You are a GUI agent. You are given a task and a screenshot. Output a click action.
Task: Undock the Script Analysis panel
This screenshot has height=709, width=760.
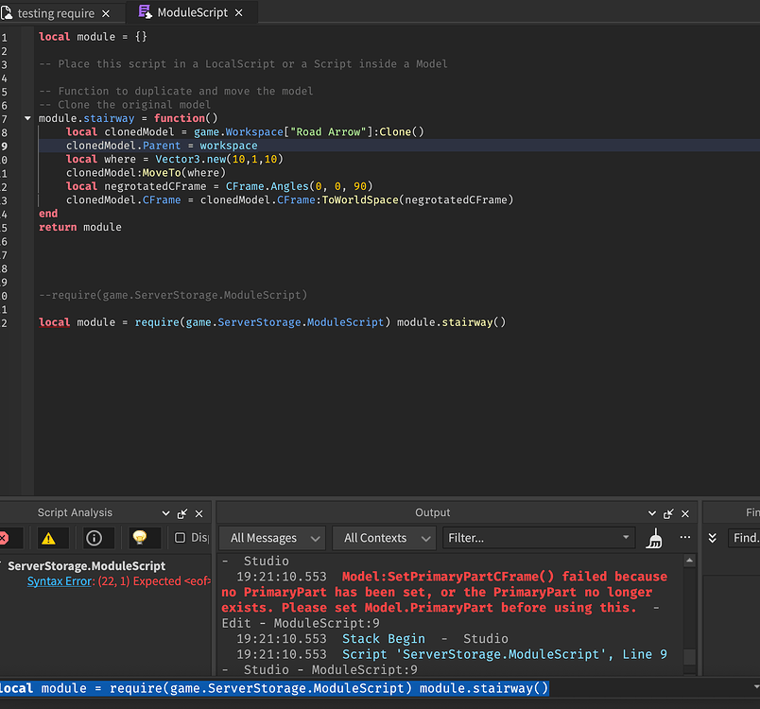181,512
